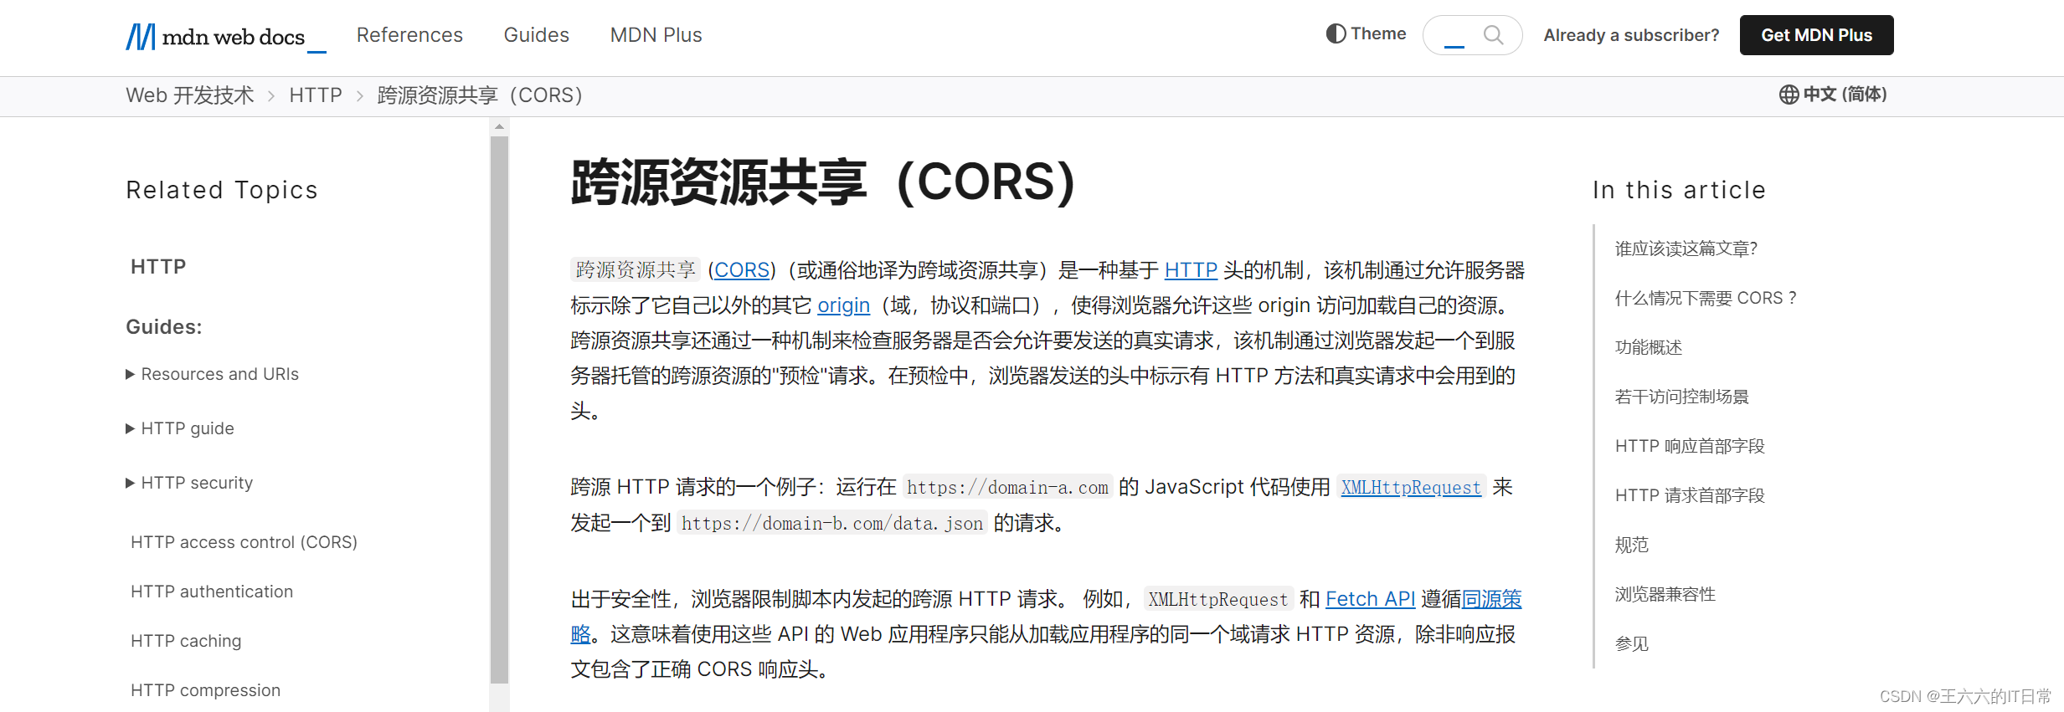Open HTTP compression sidebar link
This screenshot has width=2064, height=712.
(x=206, y=690)
